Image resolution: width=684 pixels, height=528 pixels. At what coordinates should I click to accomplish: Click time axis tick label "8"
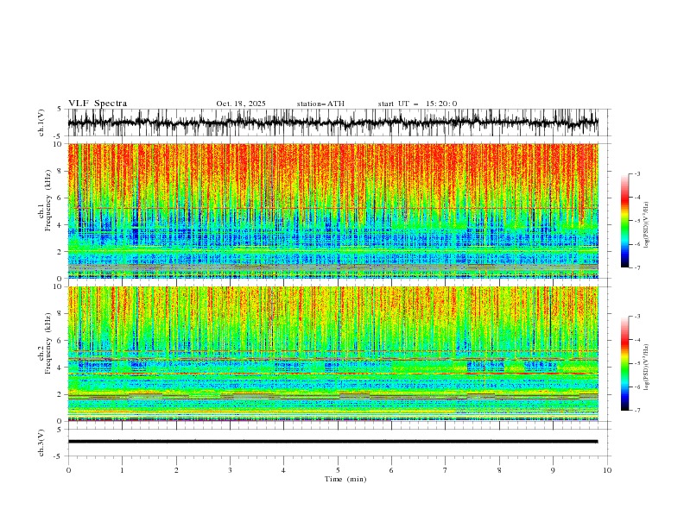[499, 470]
